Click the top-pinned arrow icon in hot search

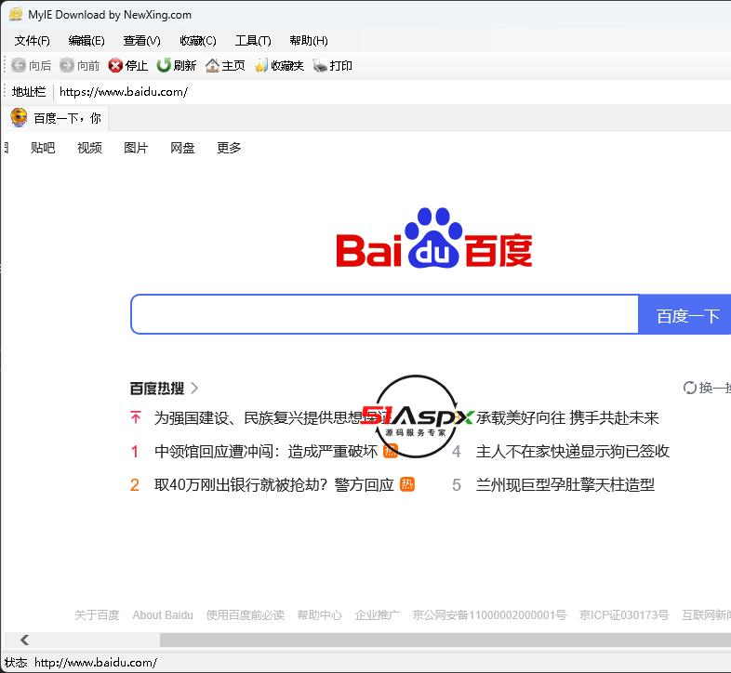(136, 417)
